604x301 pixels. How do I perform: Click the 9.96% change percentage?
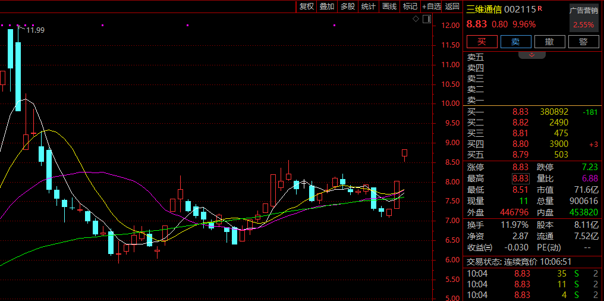tap(524, 24)
